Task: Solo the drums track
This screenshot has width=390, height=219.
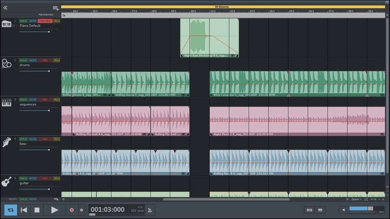Action: [x=23, y=60]
